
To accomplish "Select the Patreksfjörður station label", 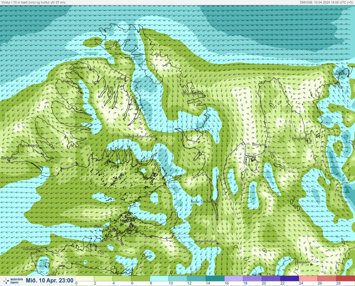I will [x=30, y=146].
